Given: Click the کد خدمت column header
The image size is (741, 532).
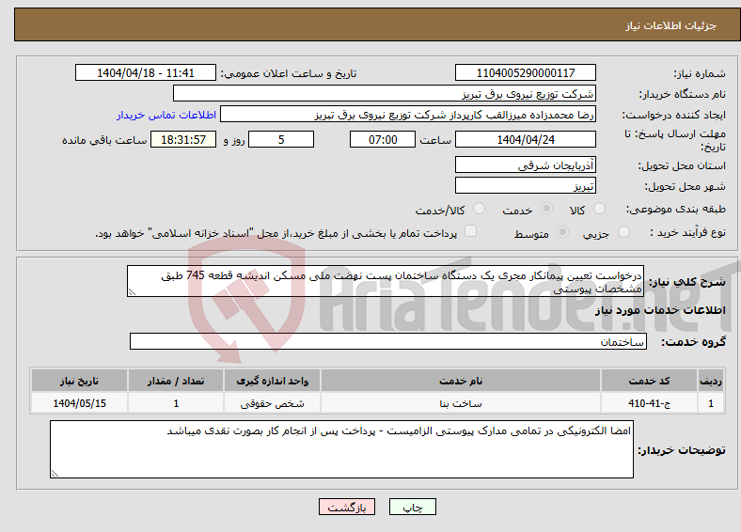Looking at the screenshot, I should 650,381.
